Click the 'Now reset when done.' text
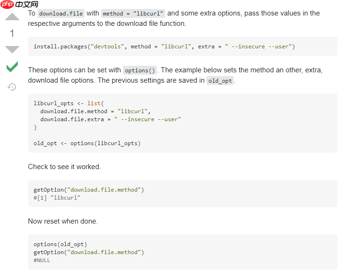 pyautogui.click(x=63, y=221)
